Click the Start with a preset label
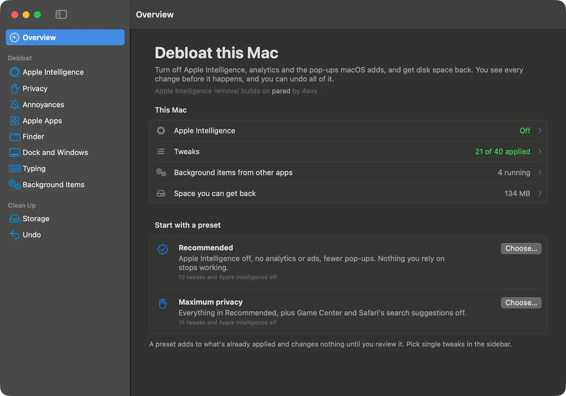The image size is (566, 396). point(187,225)
